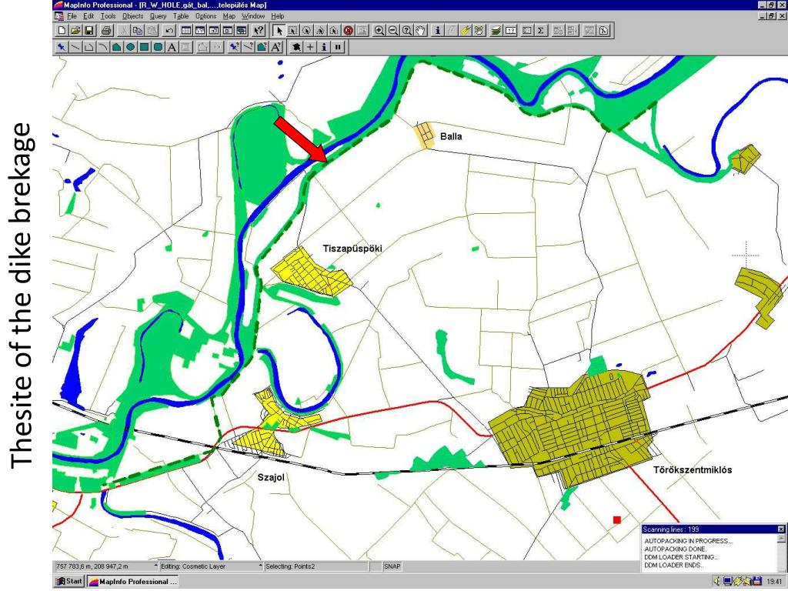Open the Window menu
Image resolution: width=788 pixels, height=591 pixels.
point(252,16)
